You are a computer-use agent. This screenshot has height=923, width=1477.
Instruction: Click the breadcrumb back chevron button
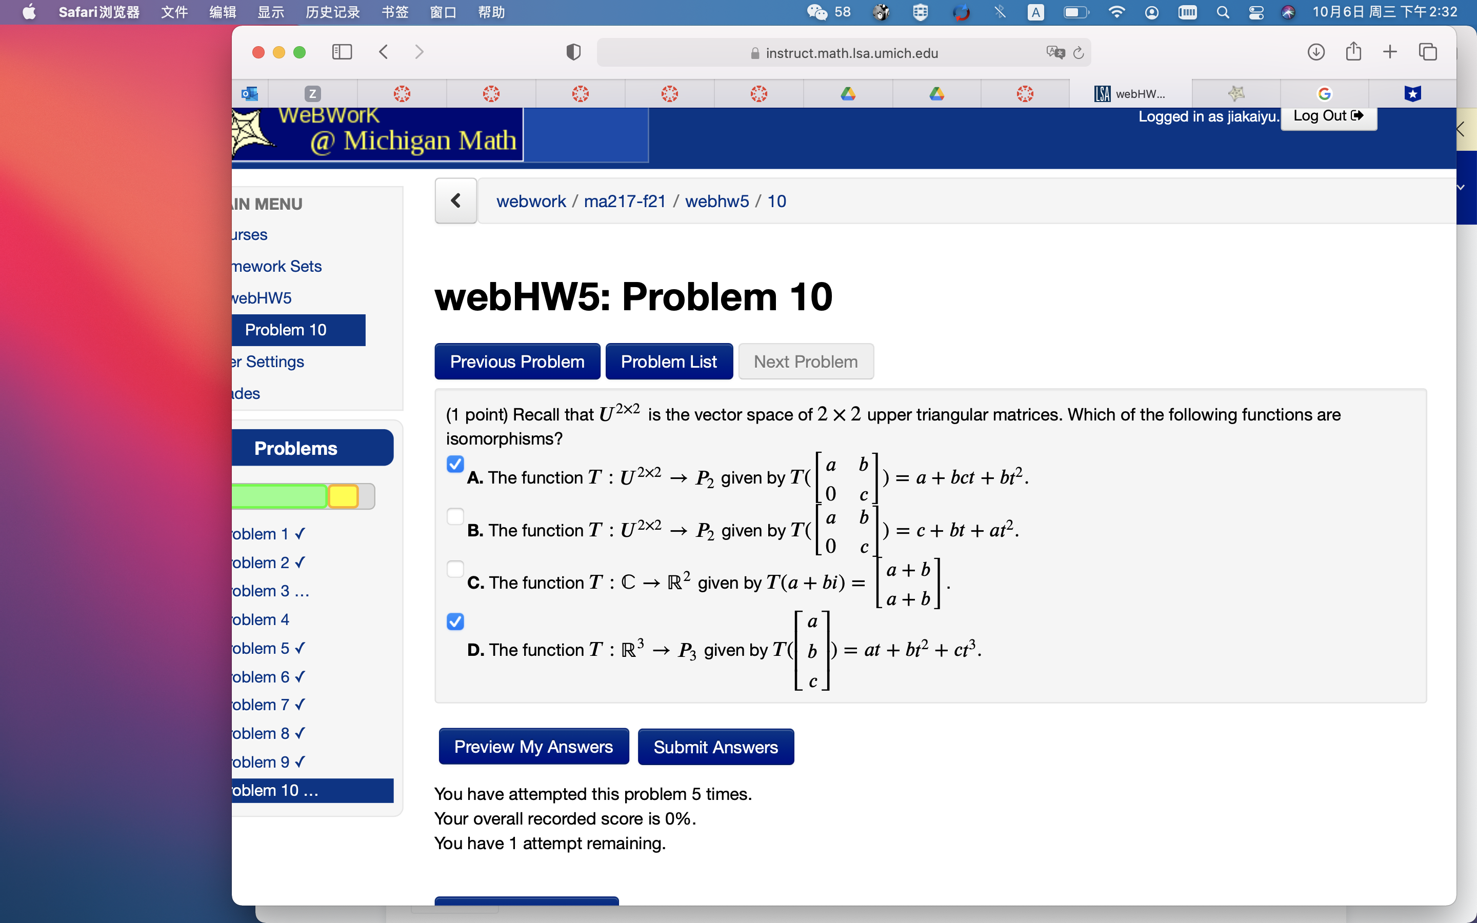pos(455,201)
